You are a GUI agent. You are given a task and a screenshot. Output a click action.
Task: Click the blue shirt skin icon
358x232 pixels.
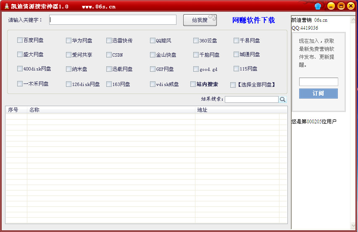pos(318,6)
